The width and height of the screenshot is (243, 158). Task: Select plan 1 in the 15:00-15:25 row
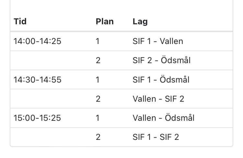pos(98,118)
